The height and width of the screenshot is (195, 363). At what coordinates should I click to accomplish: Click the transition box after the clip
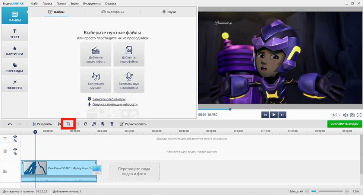(x=97, y=170)
